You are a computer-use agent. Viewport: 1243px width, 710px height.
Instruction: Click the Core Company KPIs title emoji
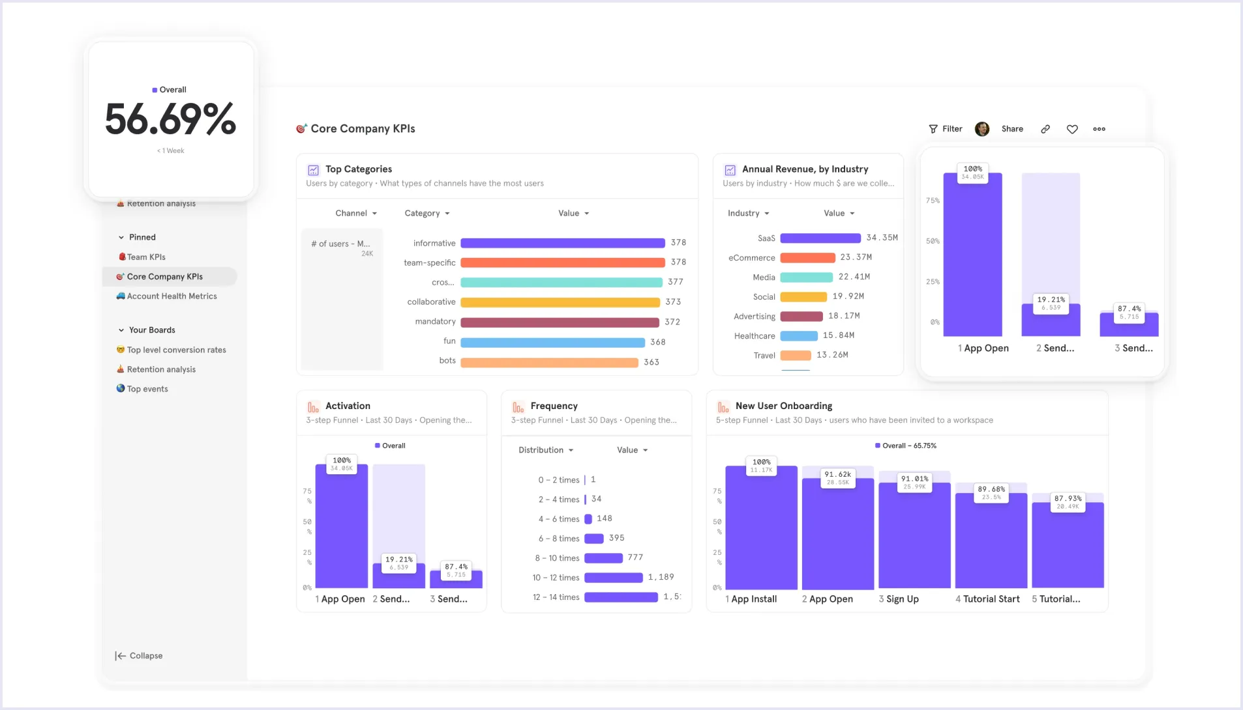click(x=301, y=129)
